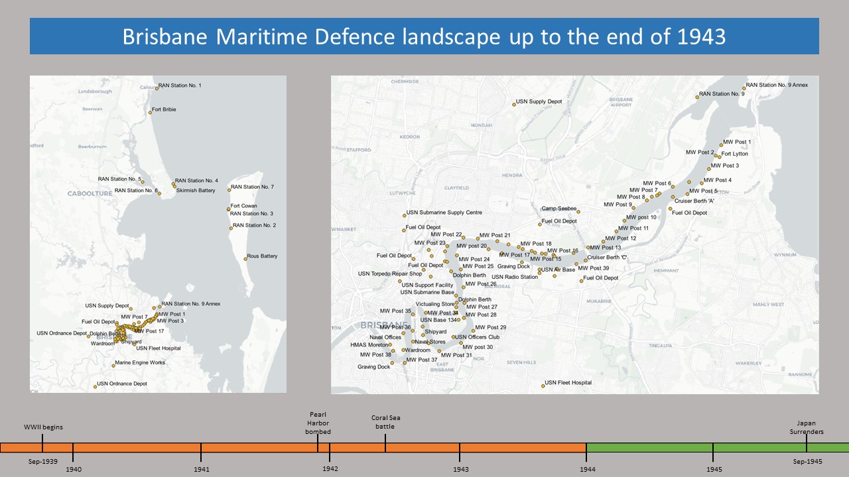Click the 1943 year label on timeline
This screenshot has height=477, width=849.
coord(461,469)
